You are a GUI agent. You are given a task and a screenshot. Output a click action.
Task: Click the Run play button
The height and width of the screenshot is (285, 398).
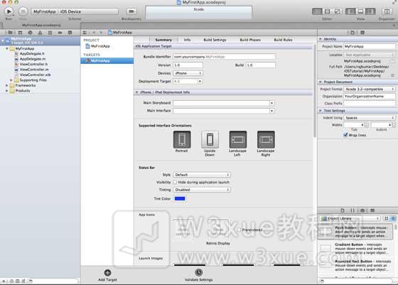pyautogui.click(x=9, y=11)
